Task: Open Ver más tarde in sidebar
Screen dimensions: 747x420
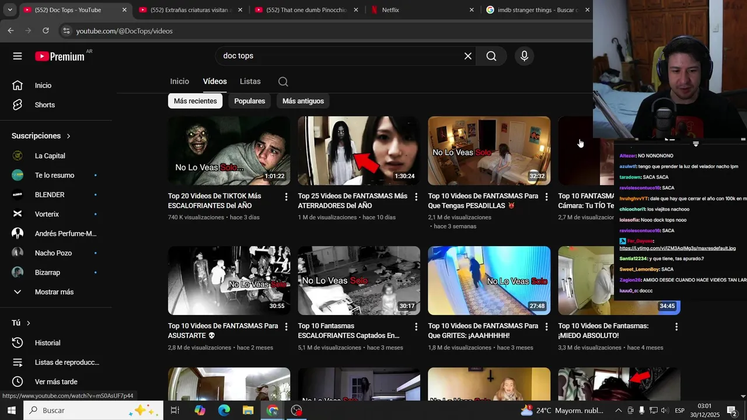Action: [56, 382]
